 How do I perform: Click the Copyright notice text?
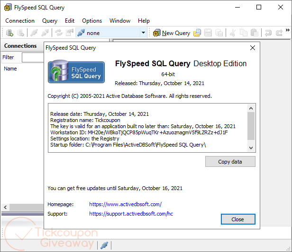tap(129, 96)
